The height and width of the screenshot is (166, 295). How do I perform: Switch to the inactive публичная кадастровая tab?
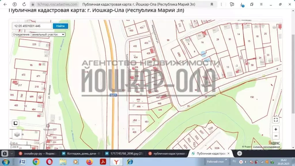point(168,154)
